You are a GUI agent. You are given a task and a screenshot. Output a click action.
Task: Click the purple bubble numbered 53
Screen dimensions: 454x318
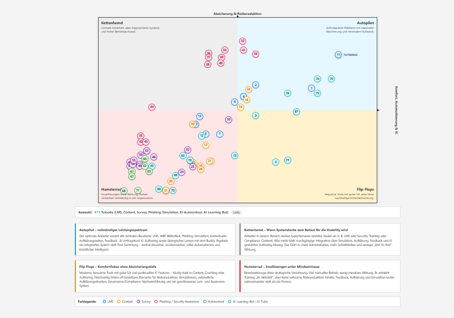[228, 119]
